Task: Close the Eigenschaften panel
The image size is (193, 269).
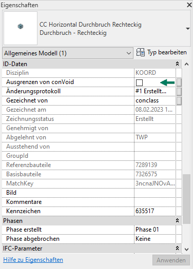Action: pos(189,5)
